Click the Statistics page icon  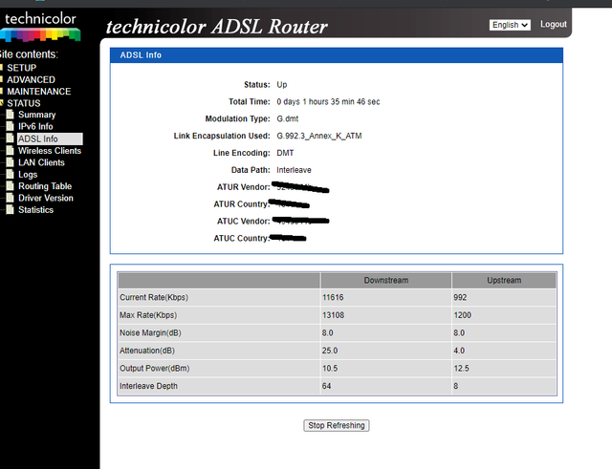[11, 210]
